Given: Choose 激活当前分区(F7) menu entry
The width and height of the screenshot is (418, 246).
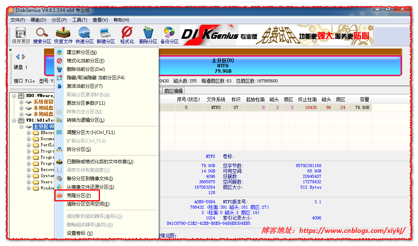Looking at the screenshot, I should click(x=107, y=86).
